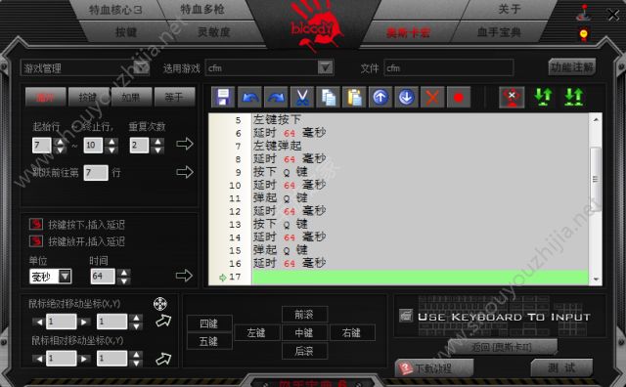Insert a 右键 mouse click
This screenshot has height=387, width=626.
352,332
